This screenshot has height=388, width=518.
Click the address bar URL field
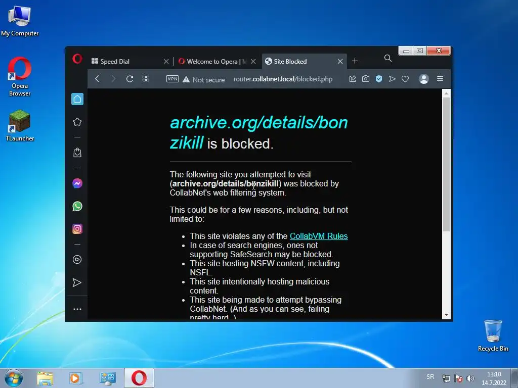283,79
